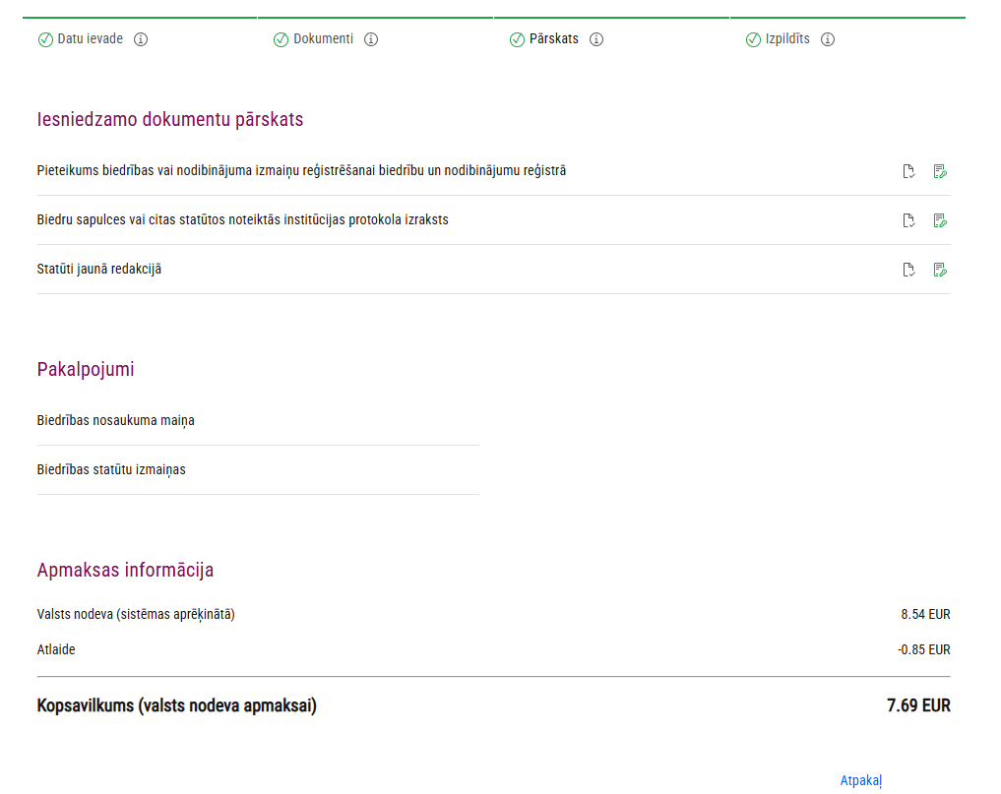Click green sign-document icon for Statūti jaunā redakcijā
Screen dimensions: 1001x794
(940, 270)
